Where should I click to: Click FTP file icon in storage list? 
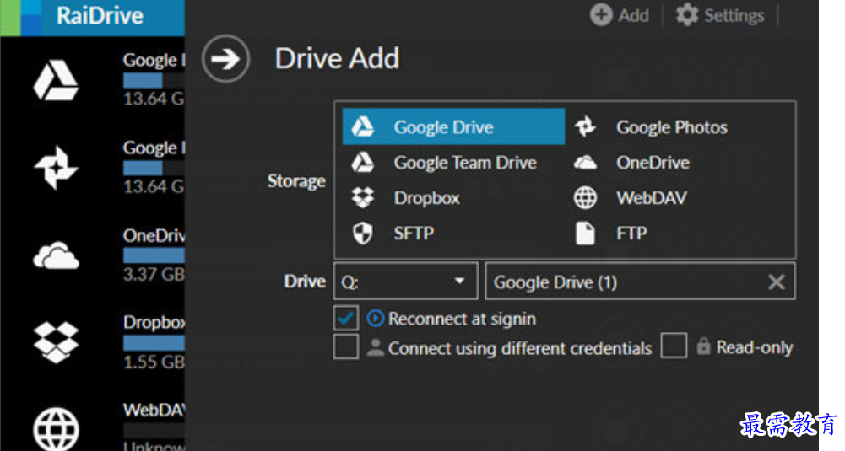585,234
